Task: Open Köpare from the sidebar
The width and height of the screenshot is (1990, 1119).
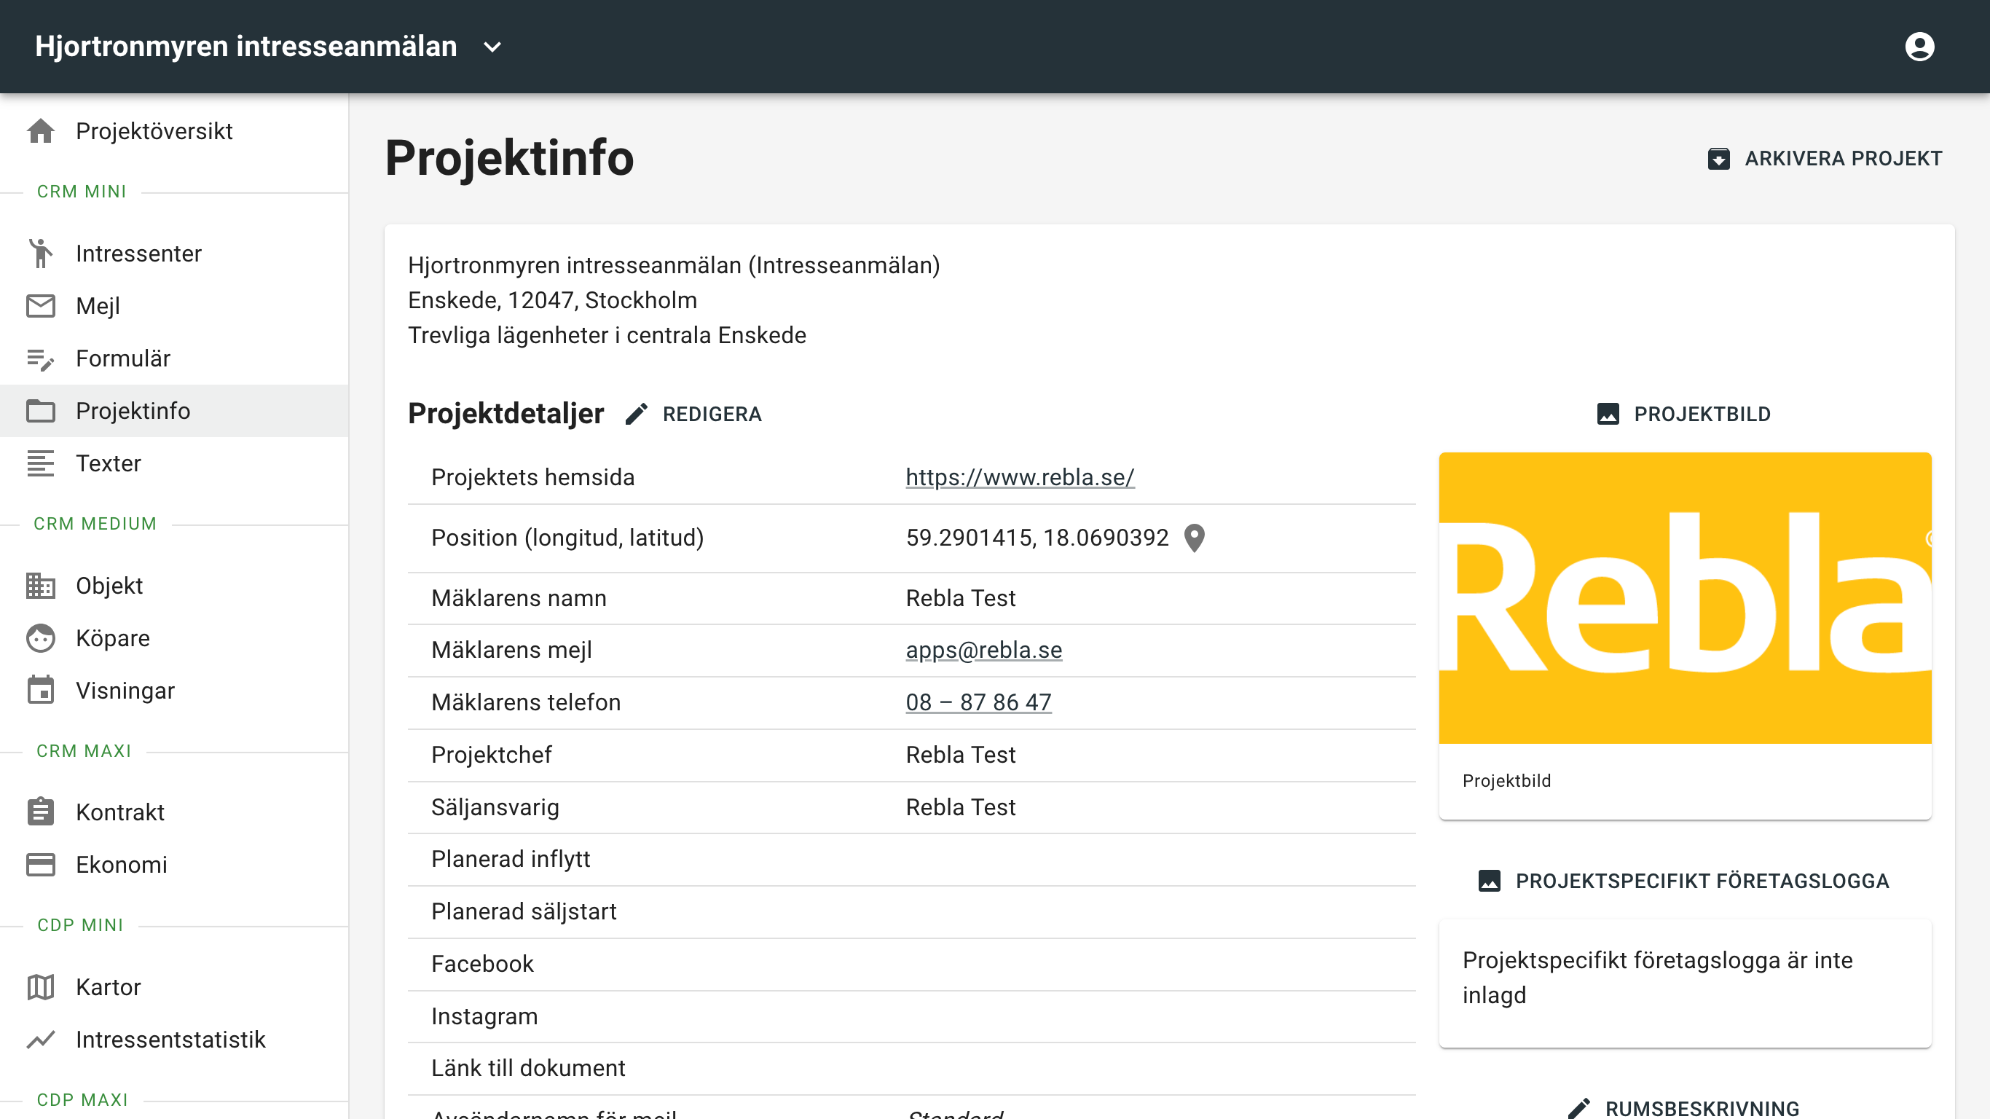Action: 113,638
